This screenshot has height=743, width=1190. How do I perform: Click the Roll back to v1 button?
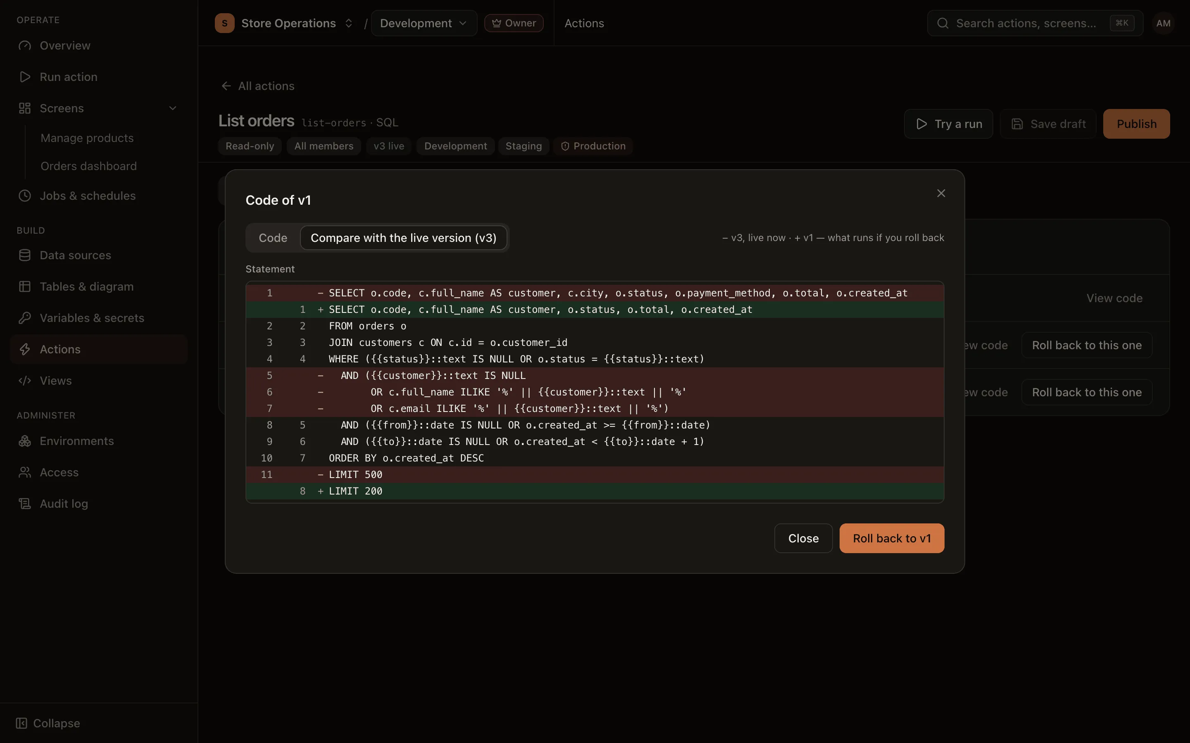(892, 539)
